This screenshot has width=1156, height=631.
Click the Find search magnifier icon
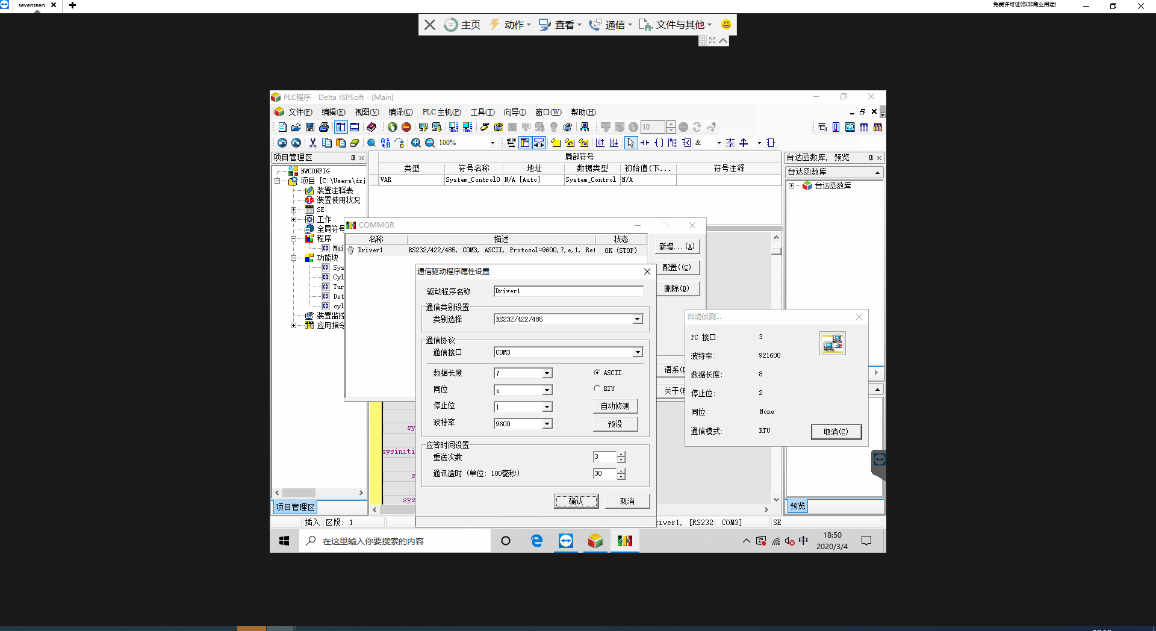point(371,143)
